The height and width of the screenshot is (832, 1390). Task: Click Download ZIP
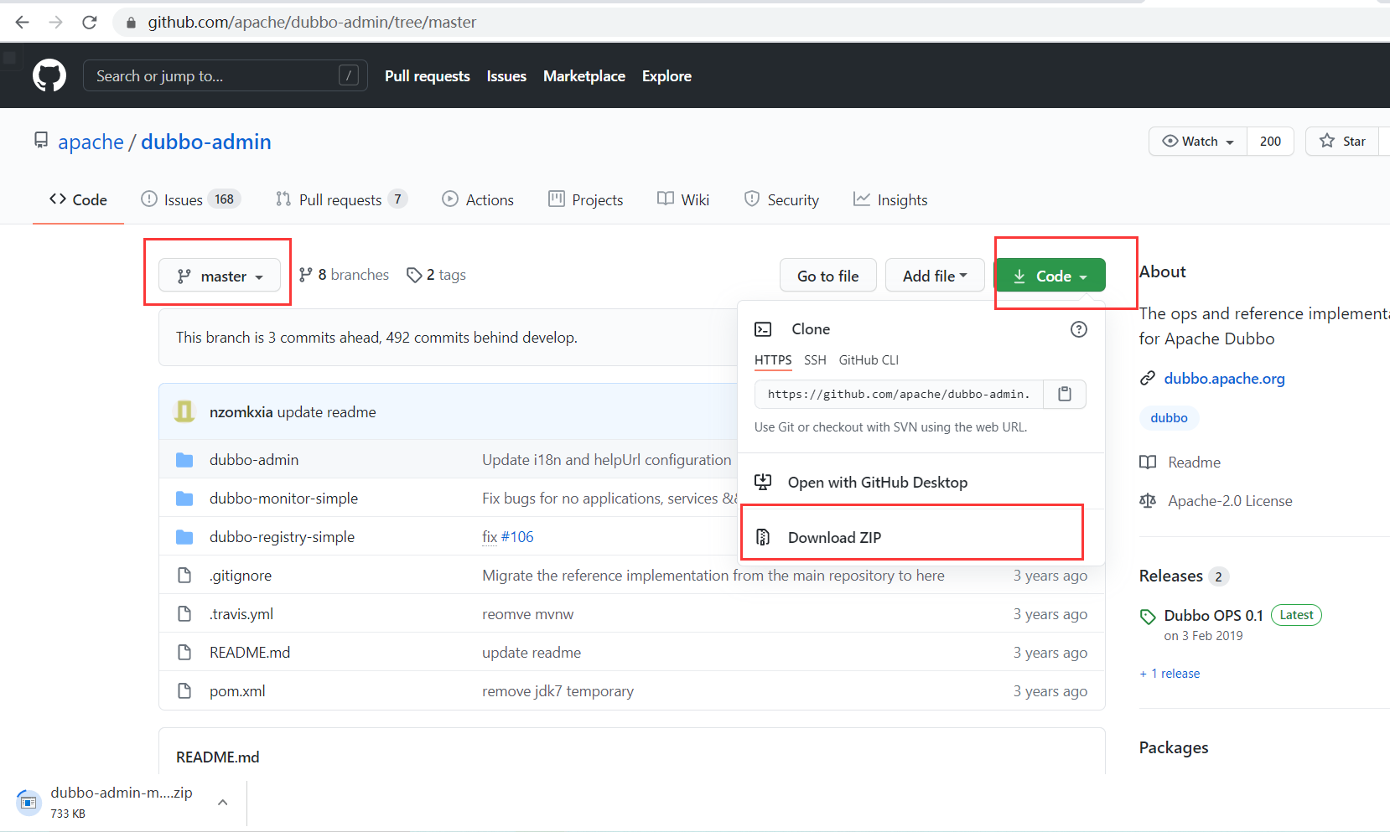coord(834,537)
